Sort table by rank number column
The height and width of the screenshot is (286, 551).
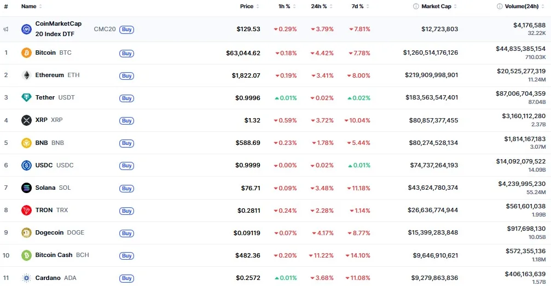(x=6, y=7)
